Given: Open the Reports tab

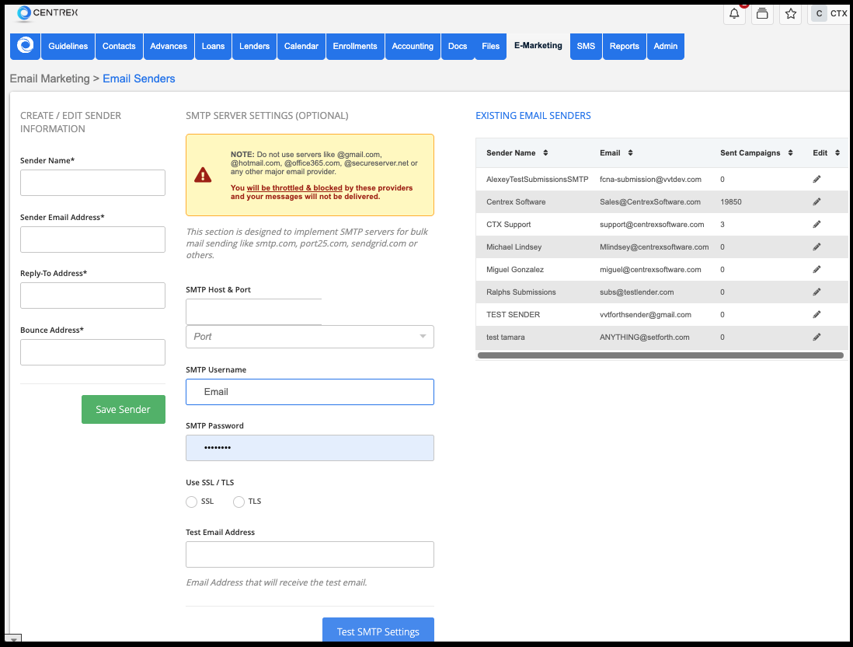Looking at the screenshot, I should pyautogui.click(x=624, y=47).
